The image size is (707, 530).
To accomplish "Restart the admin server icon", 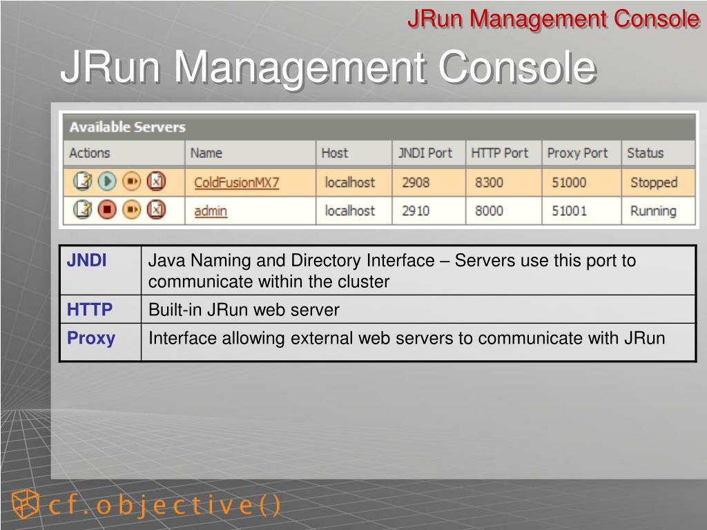I will pos(132,210).
